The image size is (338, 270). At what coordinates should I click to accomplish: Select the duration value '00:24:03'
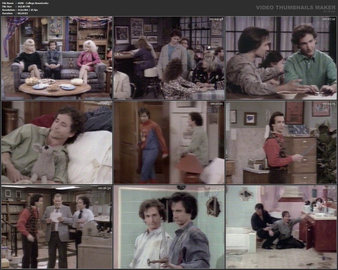click(23, 13)
